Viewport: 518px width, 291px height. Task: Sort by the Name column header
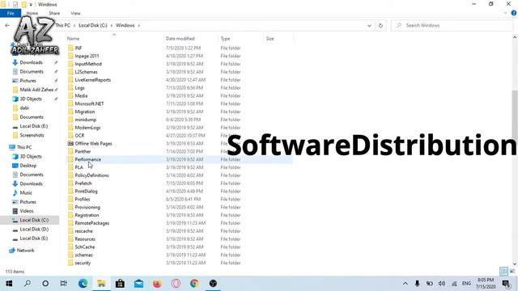click(74, 39)
